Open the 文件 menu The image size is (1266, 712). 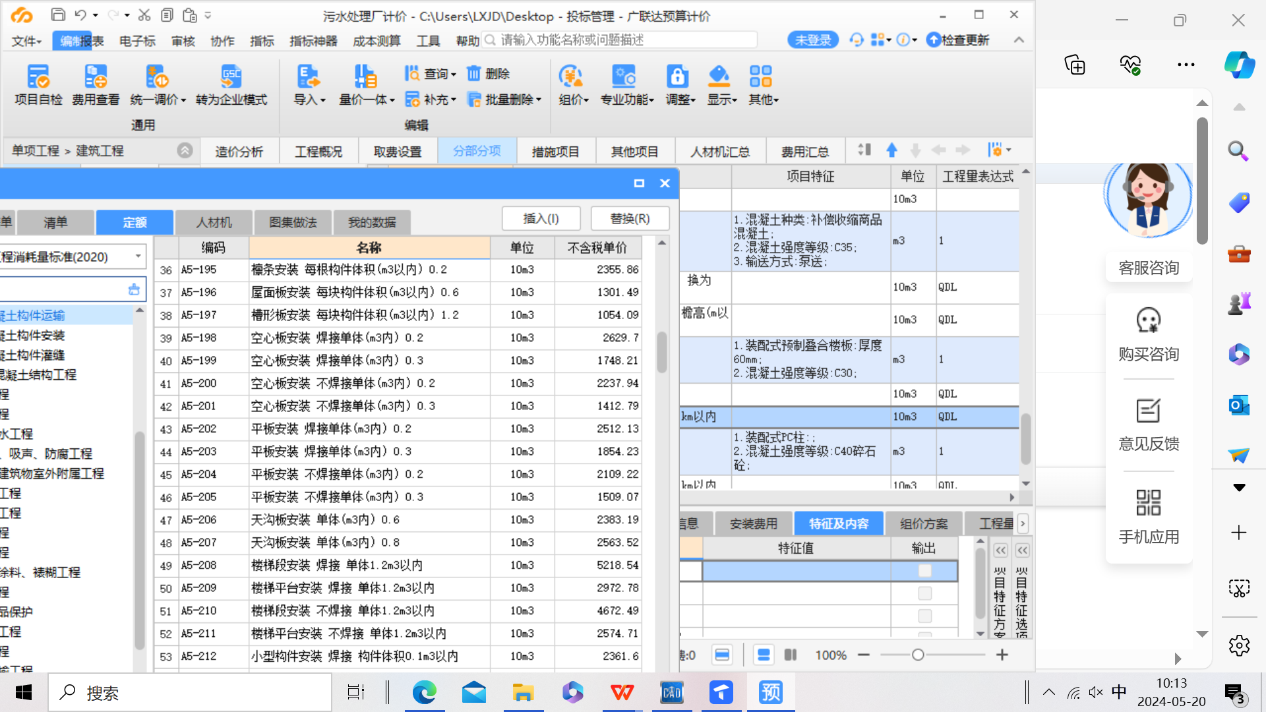[26, 41]
